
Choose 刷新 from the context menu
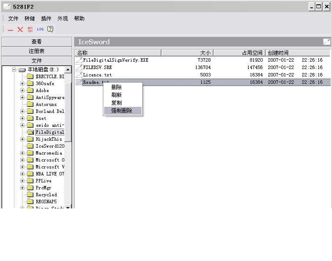[123, 95]
